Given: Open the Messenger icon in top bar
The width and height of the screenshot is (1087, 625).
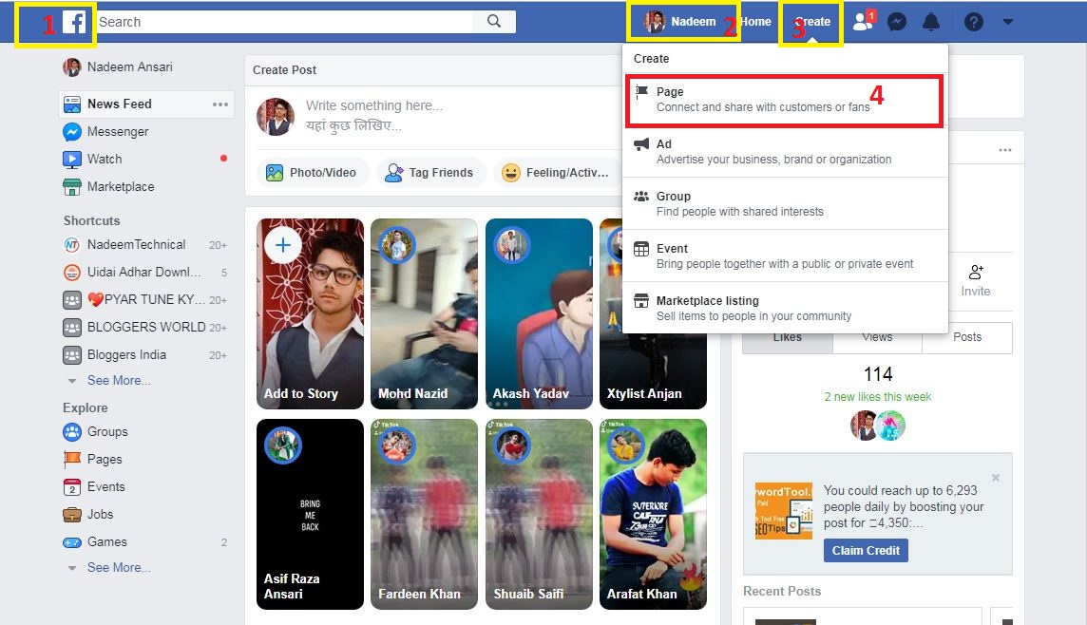Looking at the screenshot, I should point(897,22).
